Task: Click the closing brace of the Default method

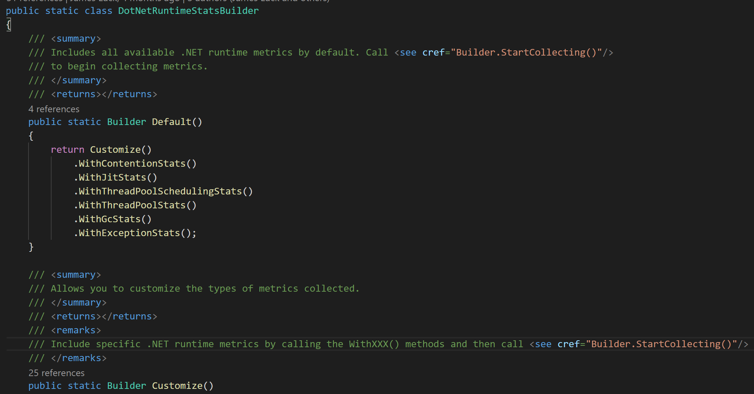Action: click(31, 247)
